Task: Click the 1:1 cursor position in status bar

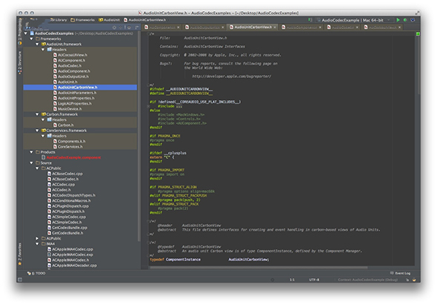Action: [292, 280]
